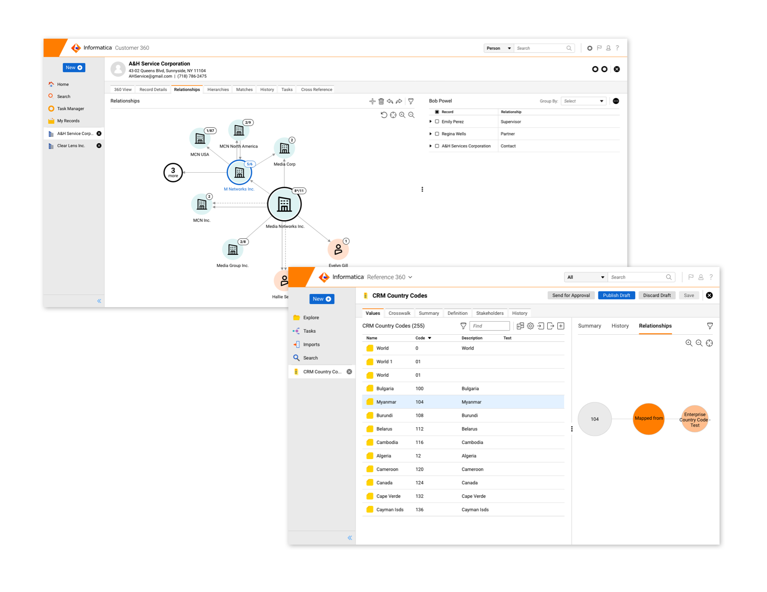Open the Stakeholders tab
This screenshot has height=592, width=767.
490,313
